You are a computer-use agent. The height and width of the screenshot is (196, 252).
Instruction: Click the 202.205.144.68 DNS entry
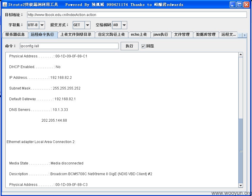[54, 120]
